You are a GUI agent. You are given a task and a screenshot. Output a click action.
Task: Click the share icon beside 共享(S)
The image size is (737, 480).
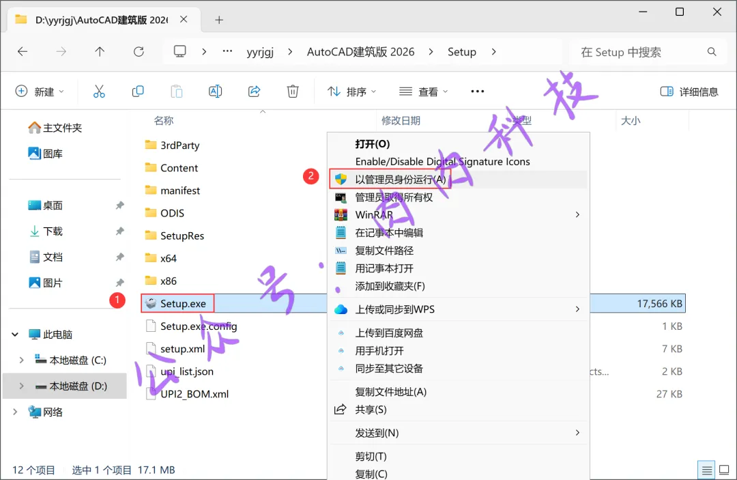pyautogui.click(x=341, y=410)
